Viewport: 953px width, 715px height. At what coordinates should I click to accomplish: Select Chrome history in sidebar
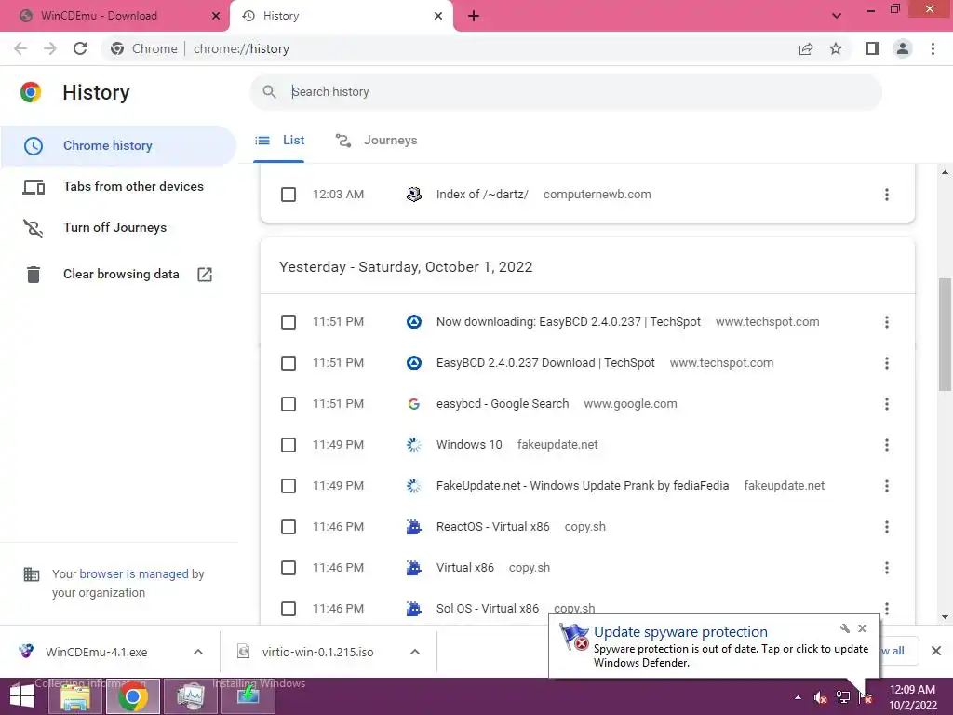[x=118, y=146]
